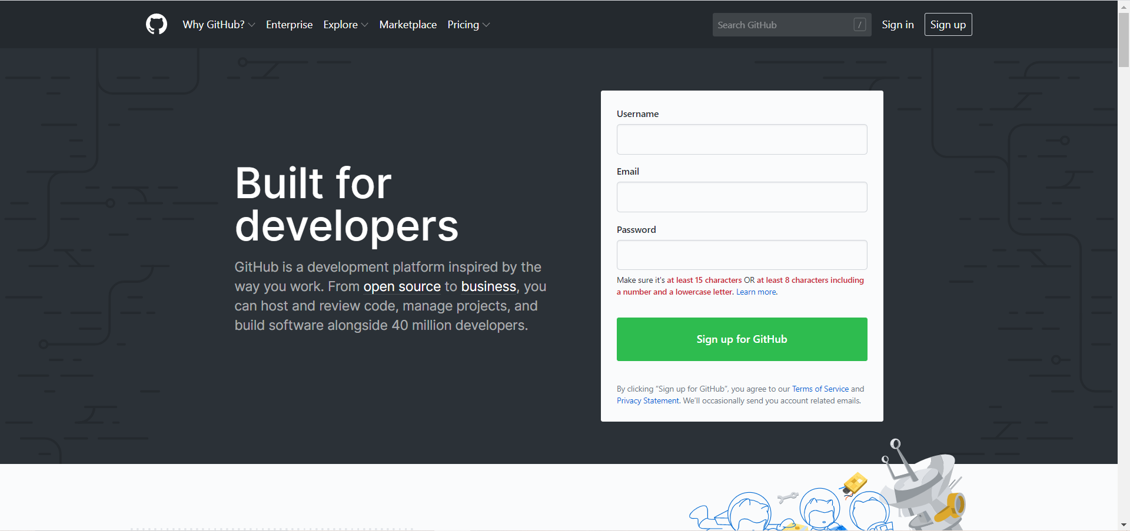The width and height of the screenshot is (1130, 531).
Task: Click the page scrollbar down arrow
Action: coord(1124,525)
